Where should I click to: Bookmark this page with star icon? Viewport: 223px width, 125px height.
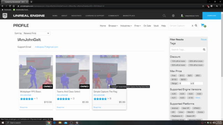(x=203, y=6)
